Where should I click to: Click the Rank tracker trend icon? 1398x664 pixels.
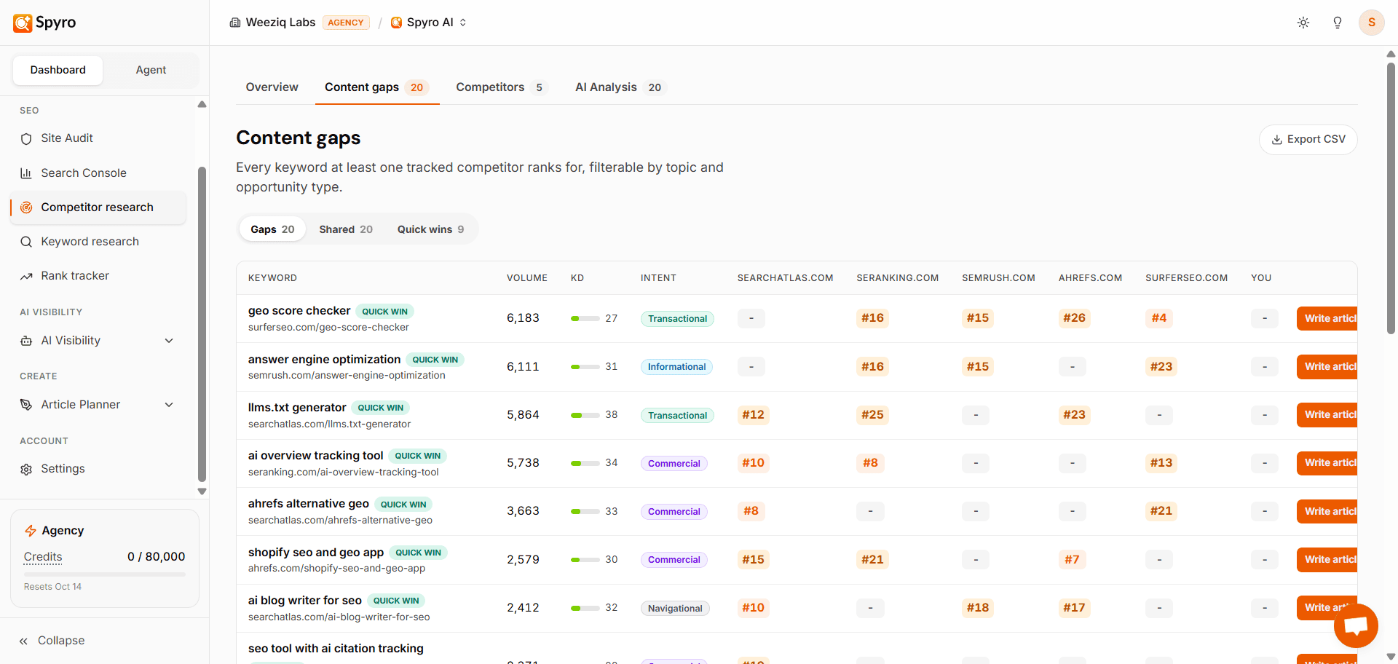pos(26,276)
